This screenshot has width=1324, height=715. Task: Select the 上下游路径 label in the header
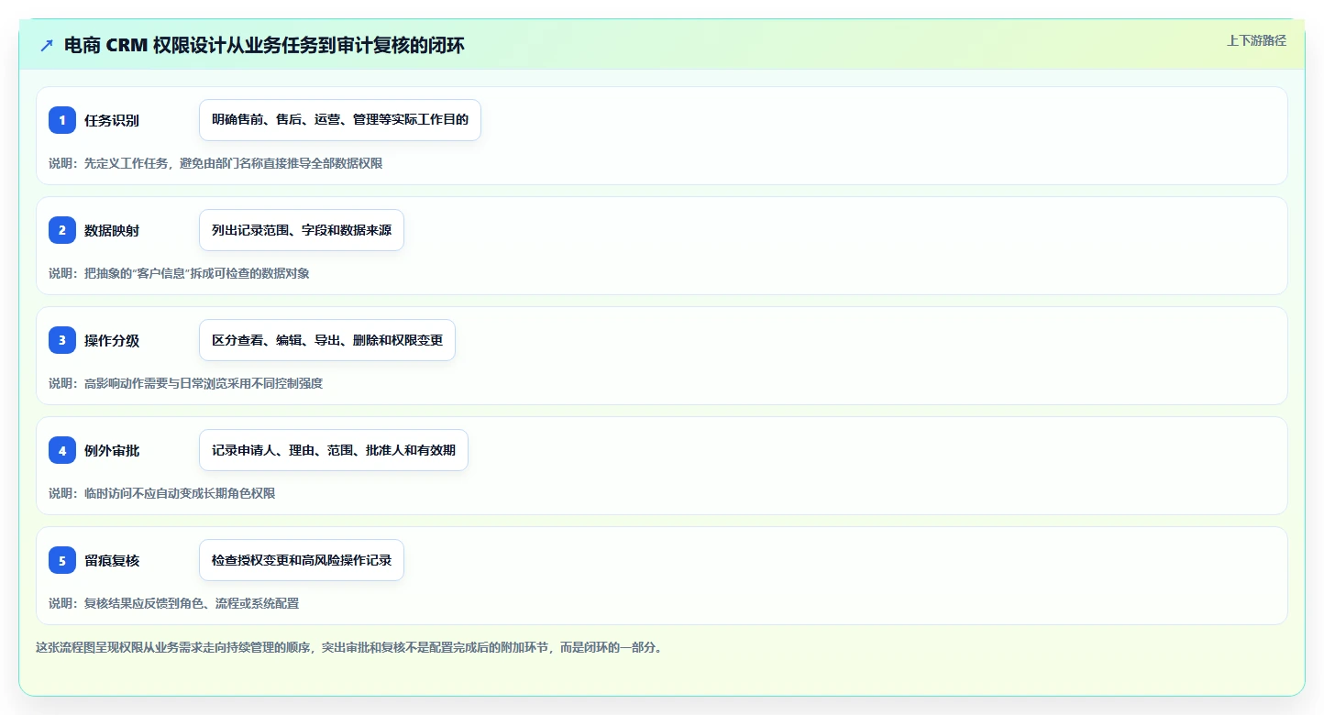pos(1256,41)
